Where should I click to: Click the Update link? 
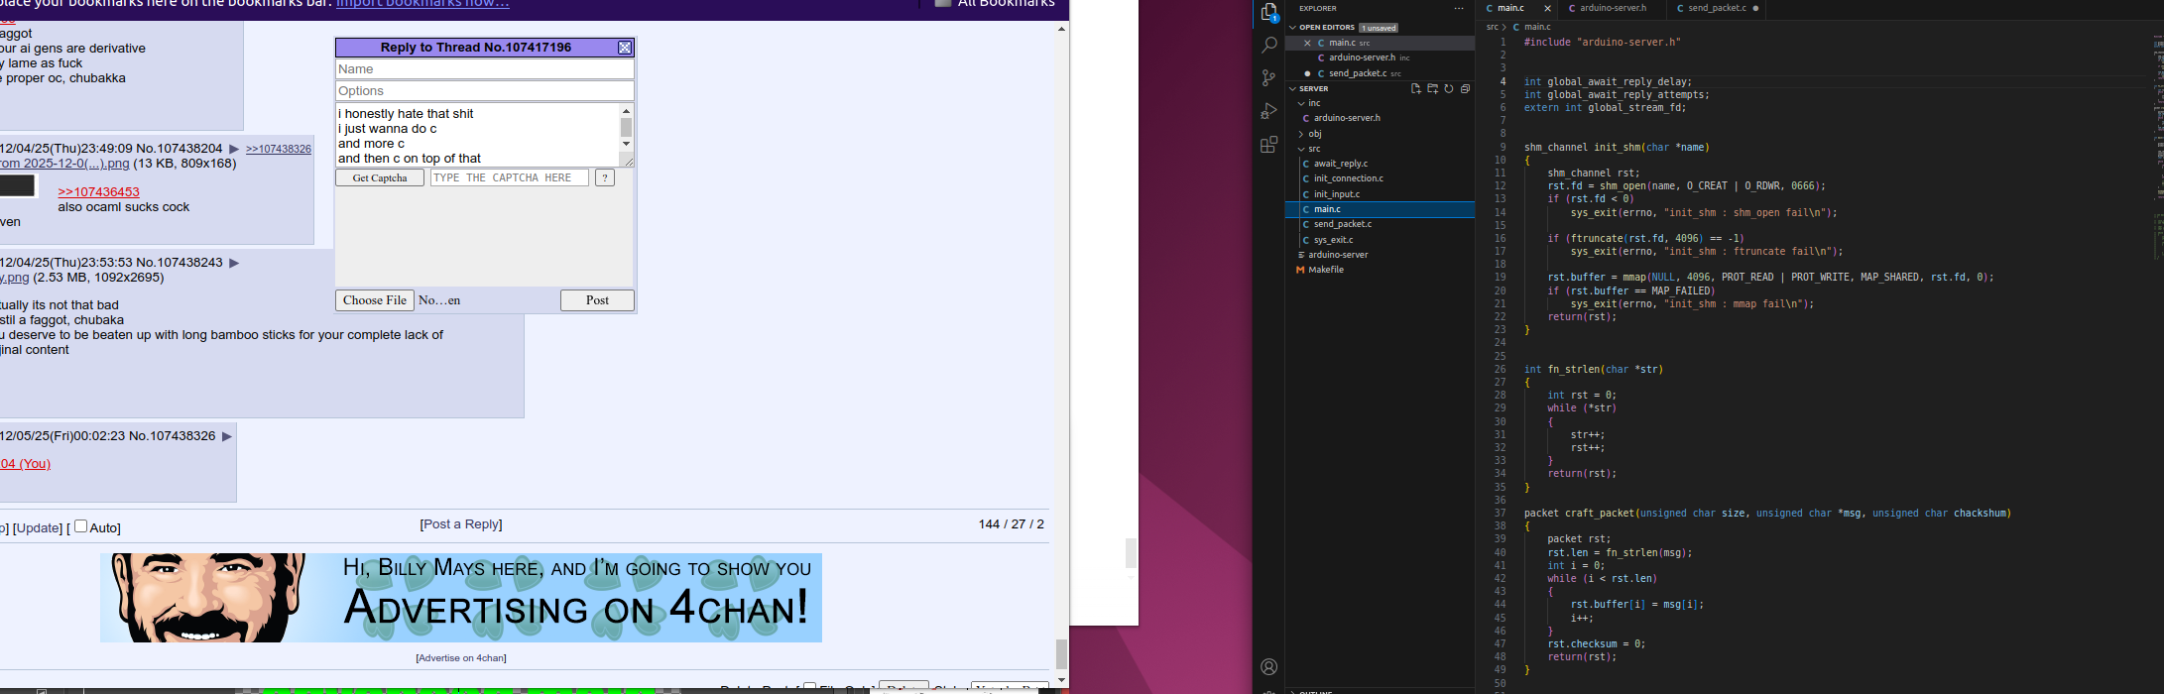coord(38,527)
